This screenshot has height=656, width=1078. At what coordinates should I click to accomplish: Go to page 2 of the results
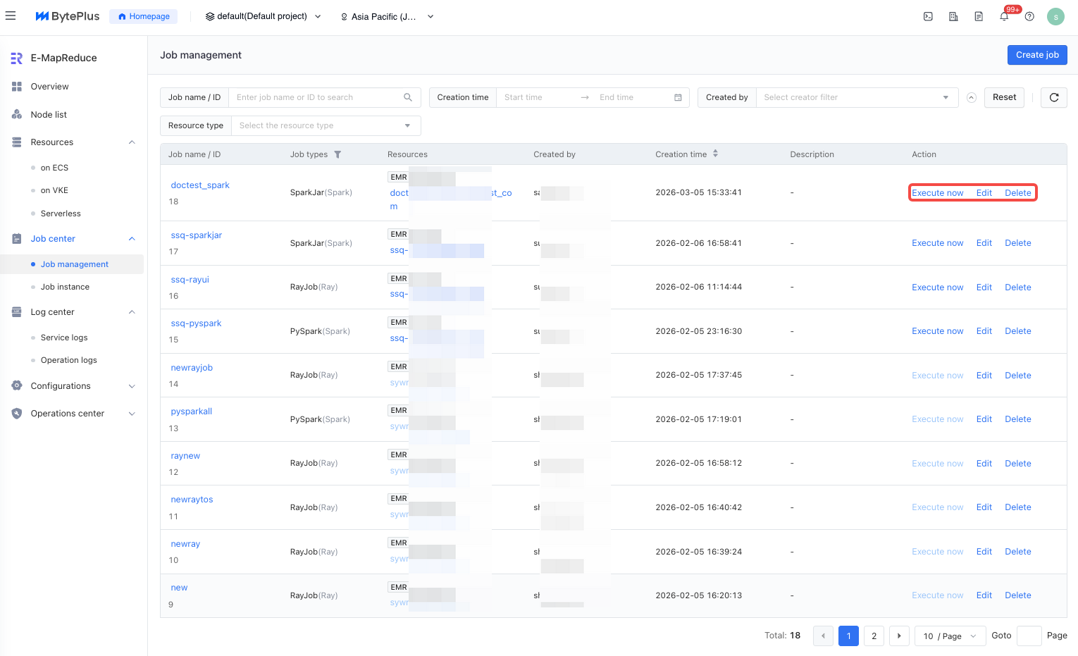[x=874, y=636]
